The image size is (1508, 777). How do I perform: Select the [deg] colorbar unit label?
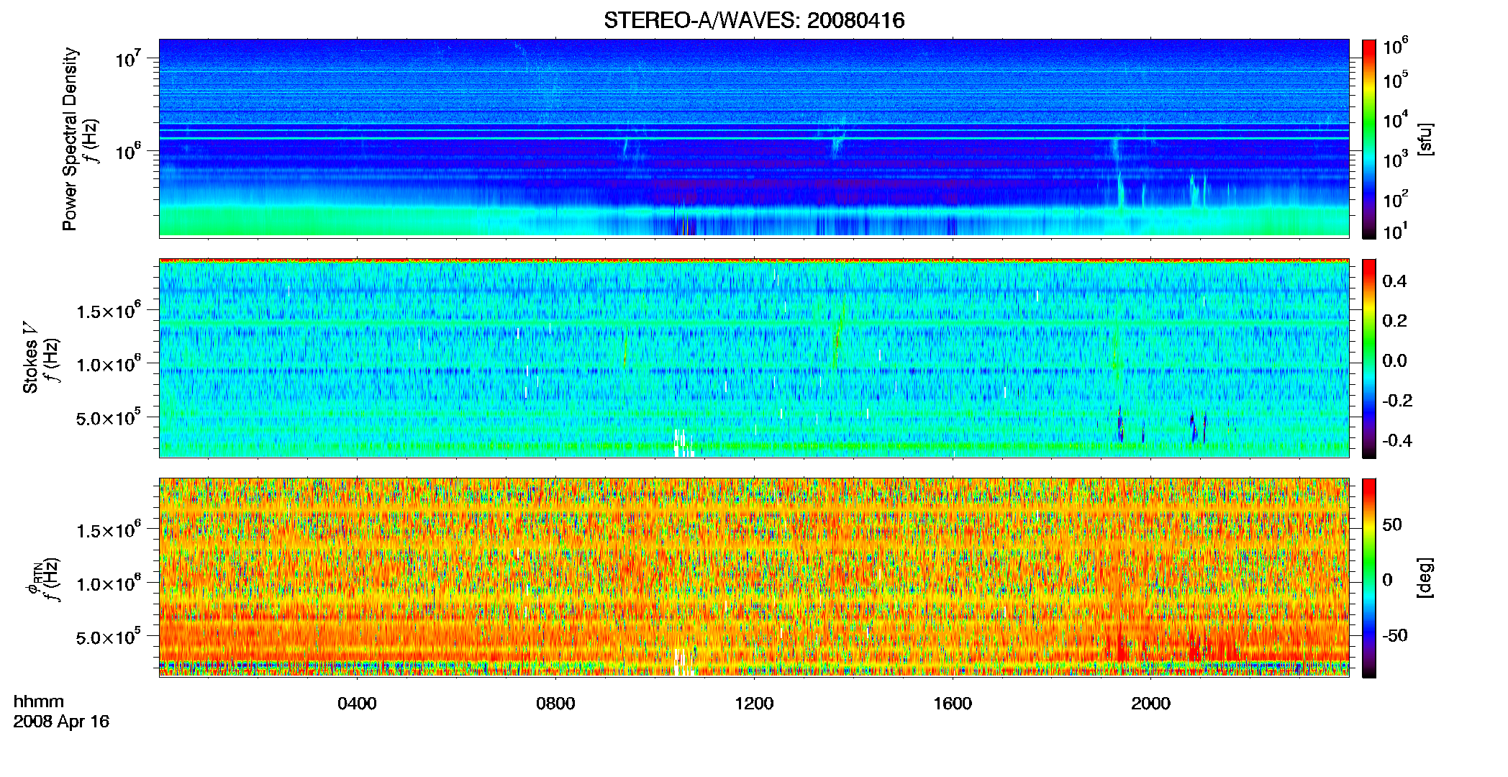(1426, 578)
